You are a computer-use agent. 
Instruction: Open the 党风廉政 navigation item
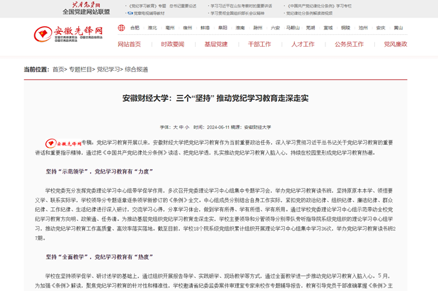(395, 44)
